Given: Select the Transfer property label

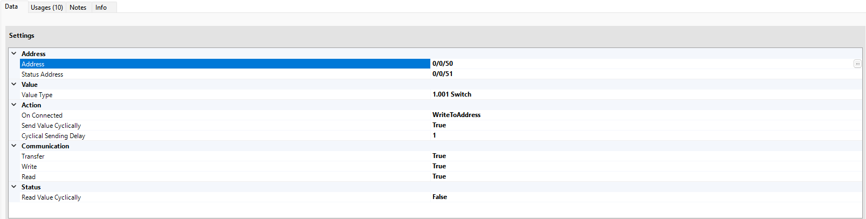Looking at the screenshot, I should [x=33, y=156].
